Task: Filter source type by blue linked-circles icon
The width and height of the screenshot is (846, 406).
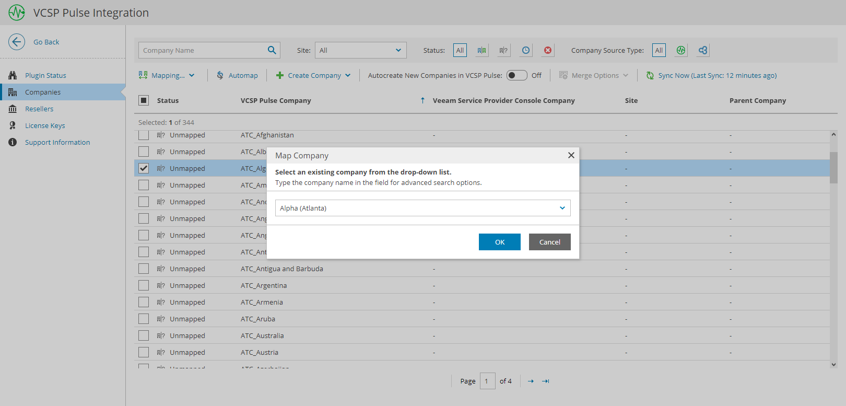Action: tap(703, 50)
